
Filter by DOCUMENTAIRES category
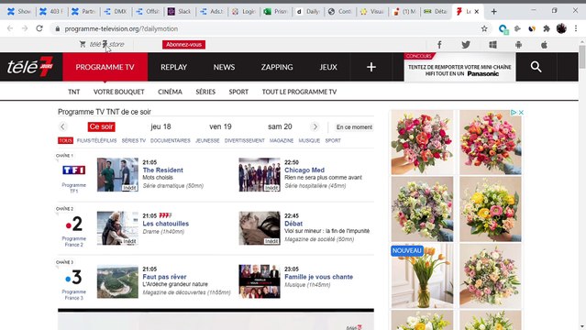coord(171,140)
